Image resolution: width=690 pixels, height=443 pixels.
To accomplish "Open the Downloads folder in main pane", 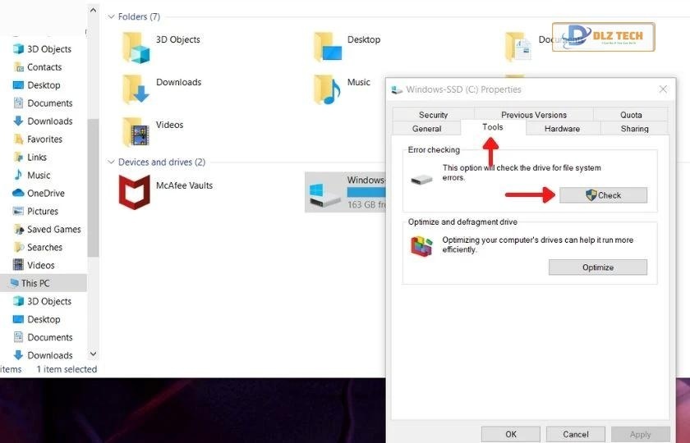I will pos(136,89).
